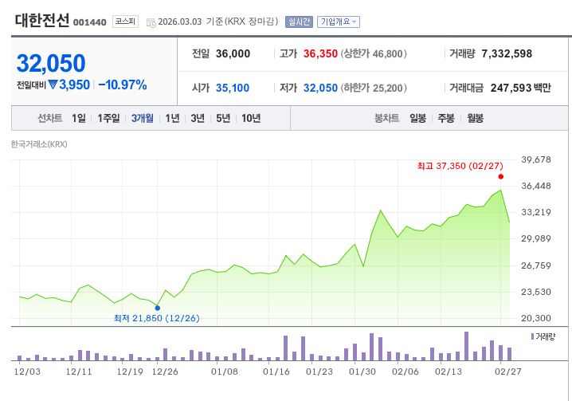The width and height of the screenshot is (572, 401).
Task: Select the 3개월 line chart tab
Action: pos(143,118)
